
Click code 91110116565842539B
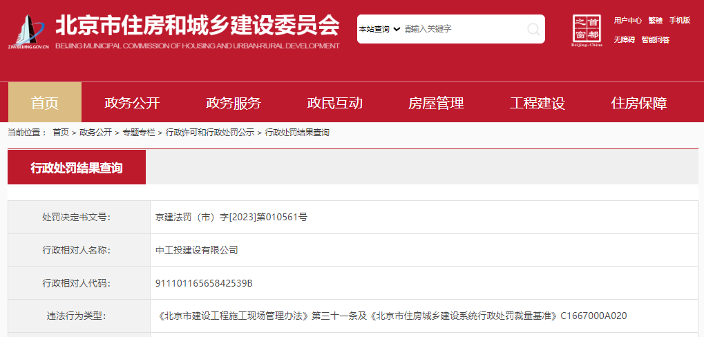coord(204,283)
